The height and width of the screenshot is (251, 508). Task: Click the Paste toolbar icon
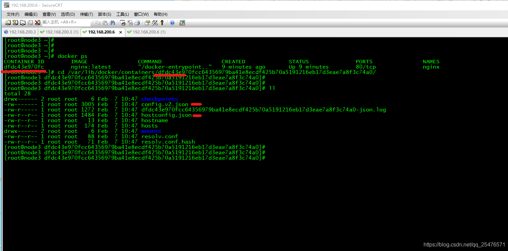(105, 22)
